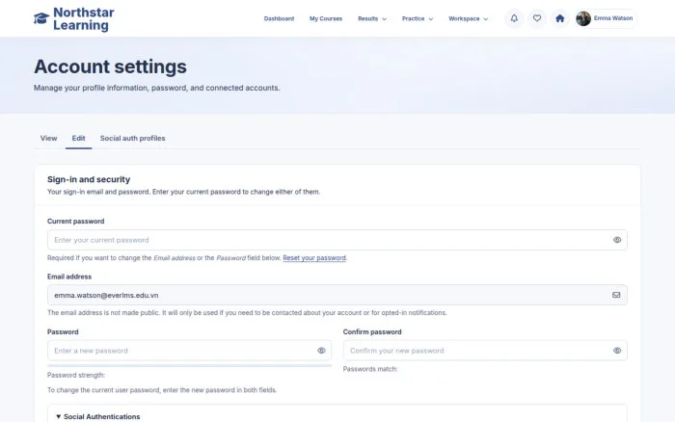Click into the Email address field

click(337, 295)
